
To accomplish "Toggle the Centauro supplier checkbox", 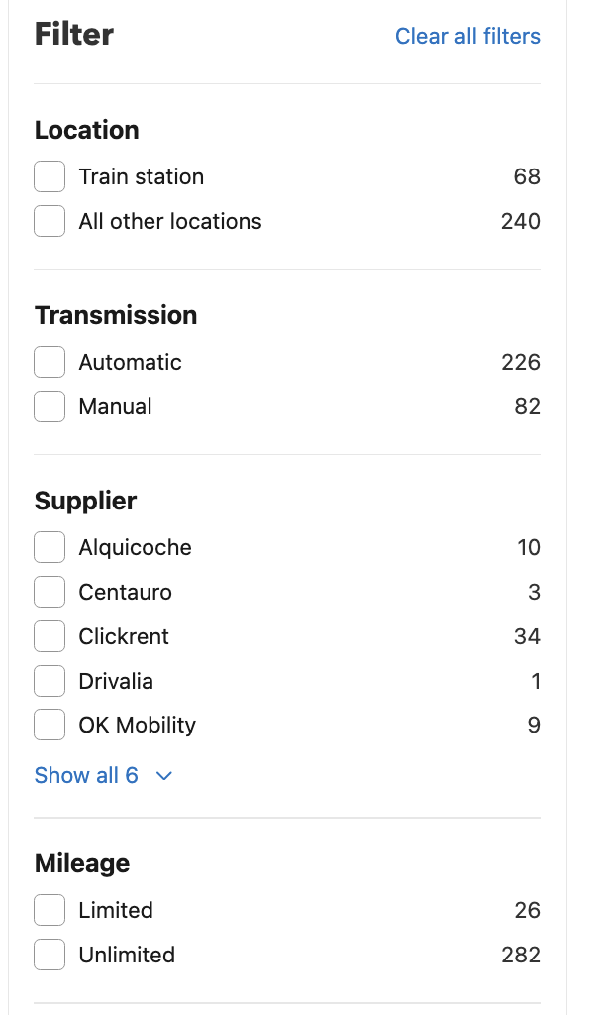I will (50, 593).
